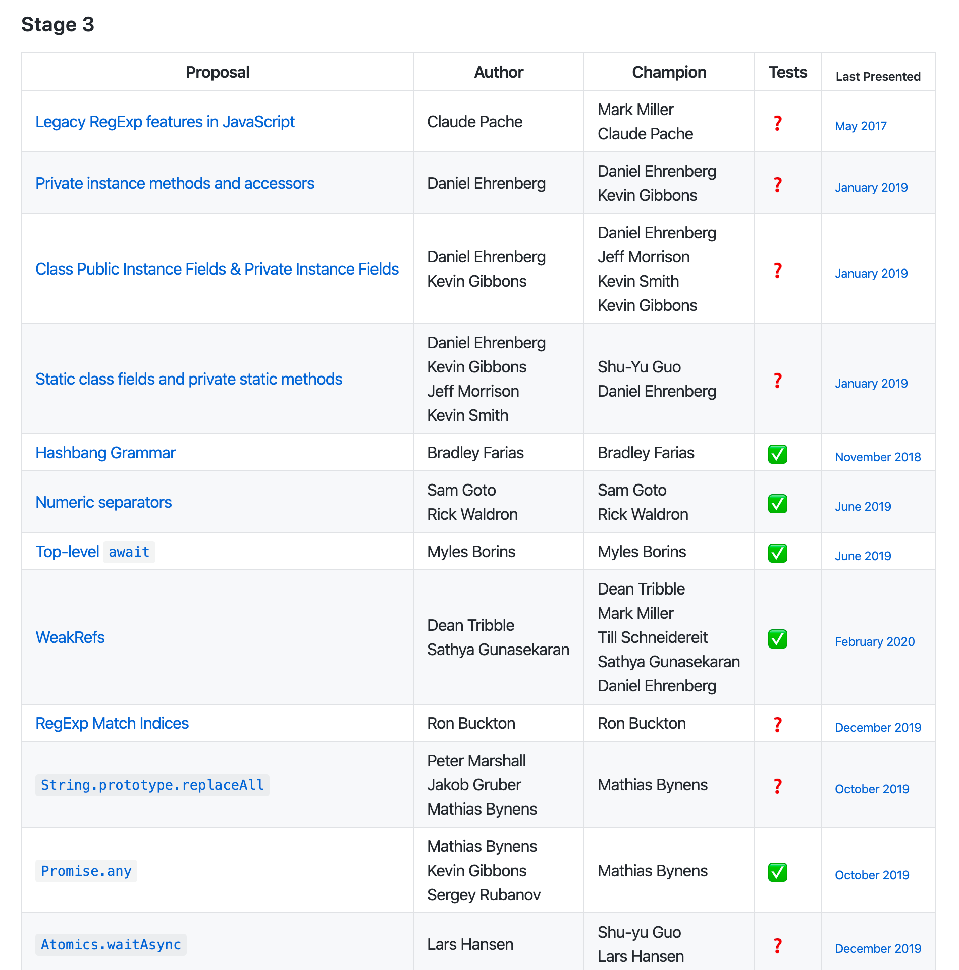Open the February 2020 presentation notes
The width and height of the screenshot is (959, 970).
(875, 641)
